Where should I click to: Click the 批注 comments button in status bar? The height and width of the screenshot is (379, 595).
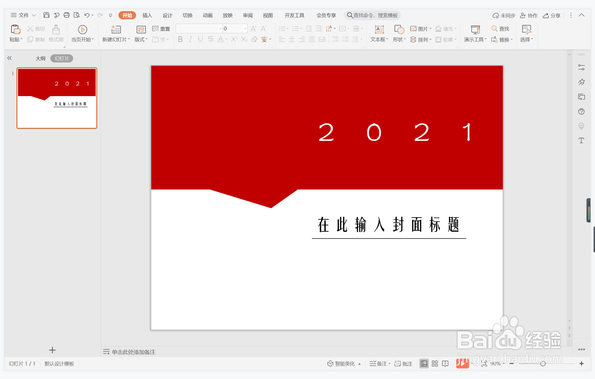pos(403,363)
